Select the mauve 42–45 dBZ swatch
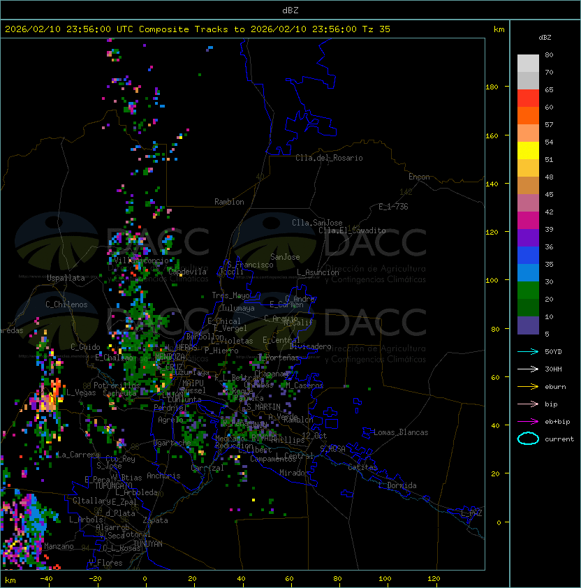 point(528,203)
